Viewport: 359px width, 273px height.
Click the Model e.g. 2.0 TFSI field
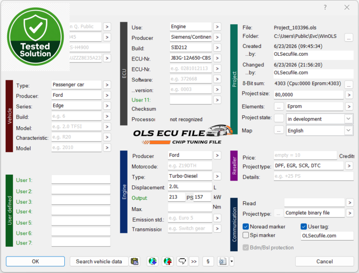76,127
